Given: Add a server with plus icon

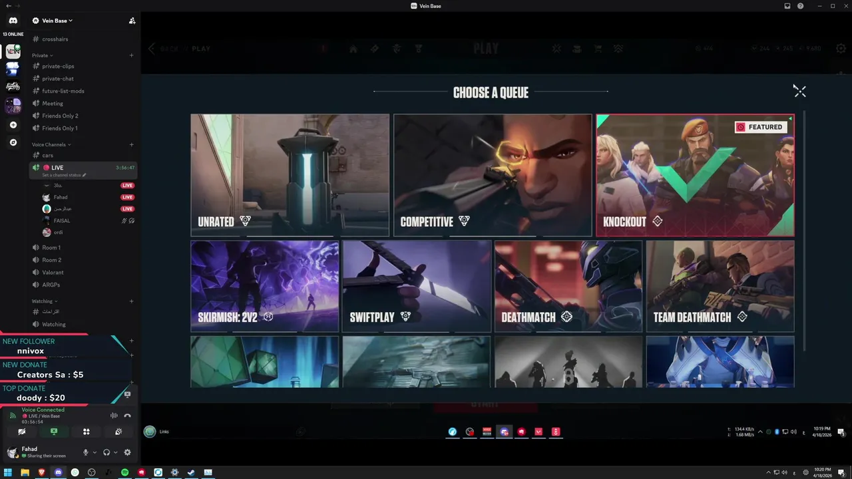Looking at the screenshot, I should pos(13,125).
